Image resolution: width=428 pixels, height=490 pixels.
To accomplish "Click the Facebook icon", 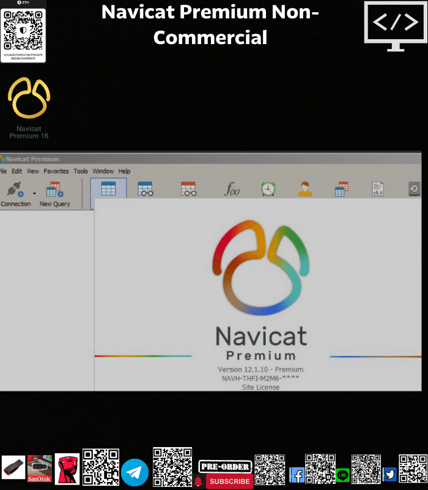I will tap(297, 475).
